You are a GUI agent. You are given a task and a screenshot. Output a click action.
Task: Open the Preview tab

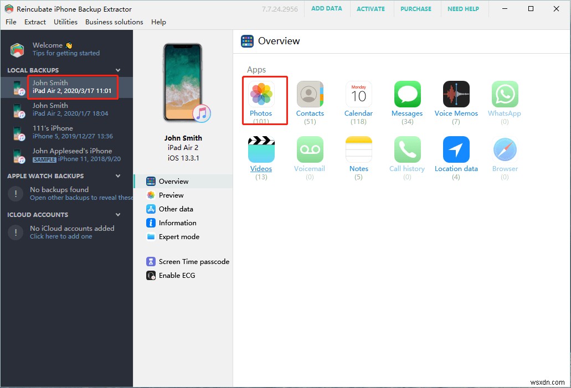pos(171,194)
